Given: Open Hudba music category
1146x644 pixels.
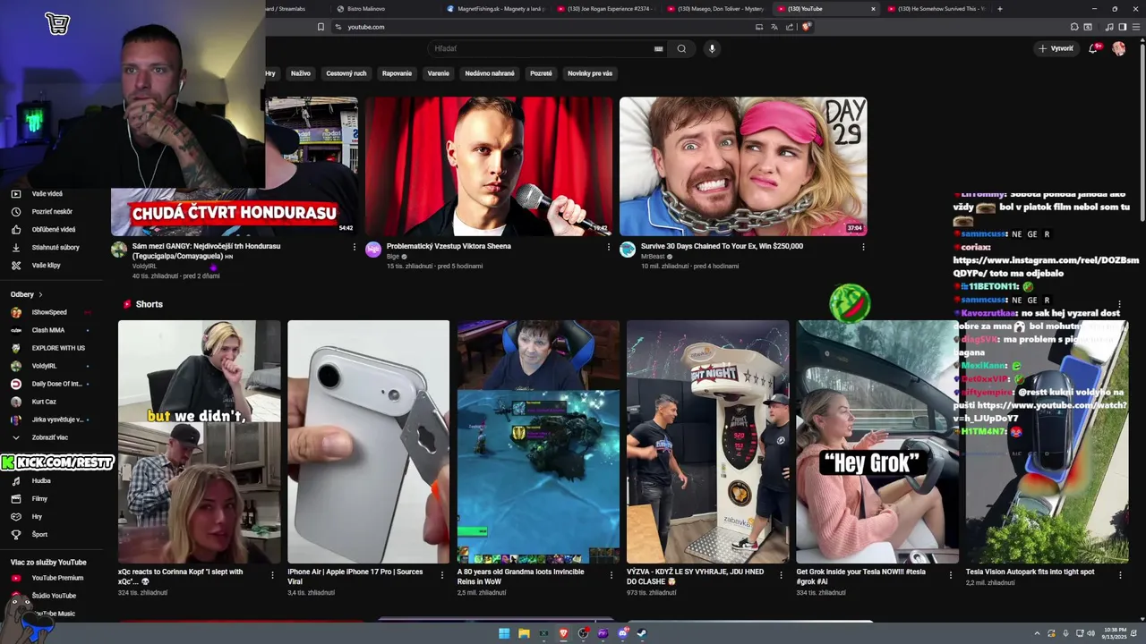Looking at the screenshot, I should 51,481.
